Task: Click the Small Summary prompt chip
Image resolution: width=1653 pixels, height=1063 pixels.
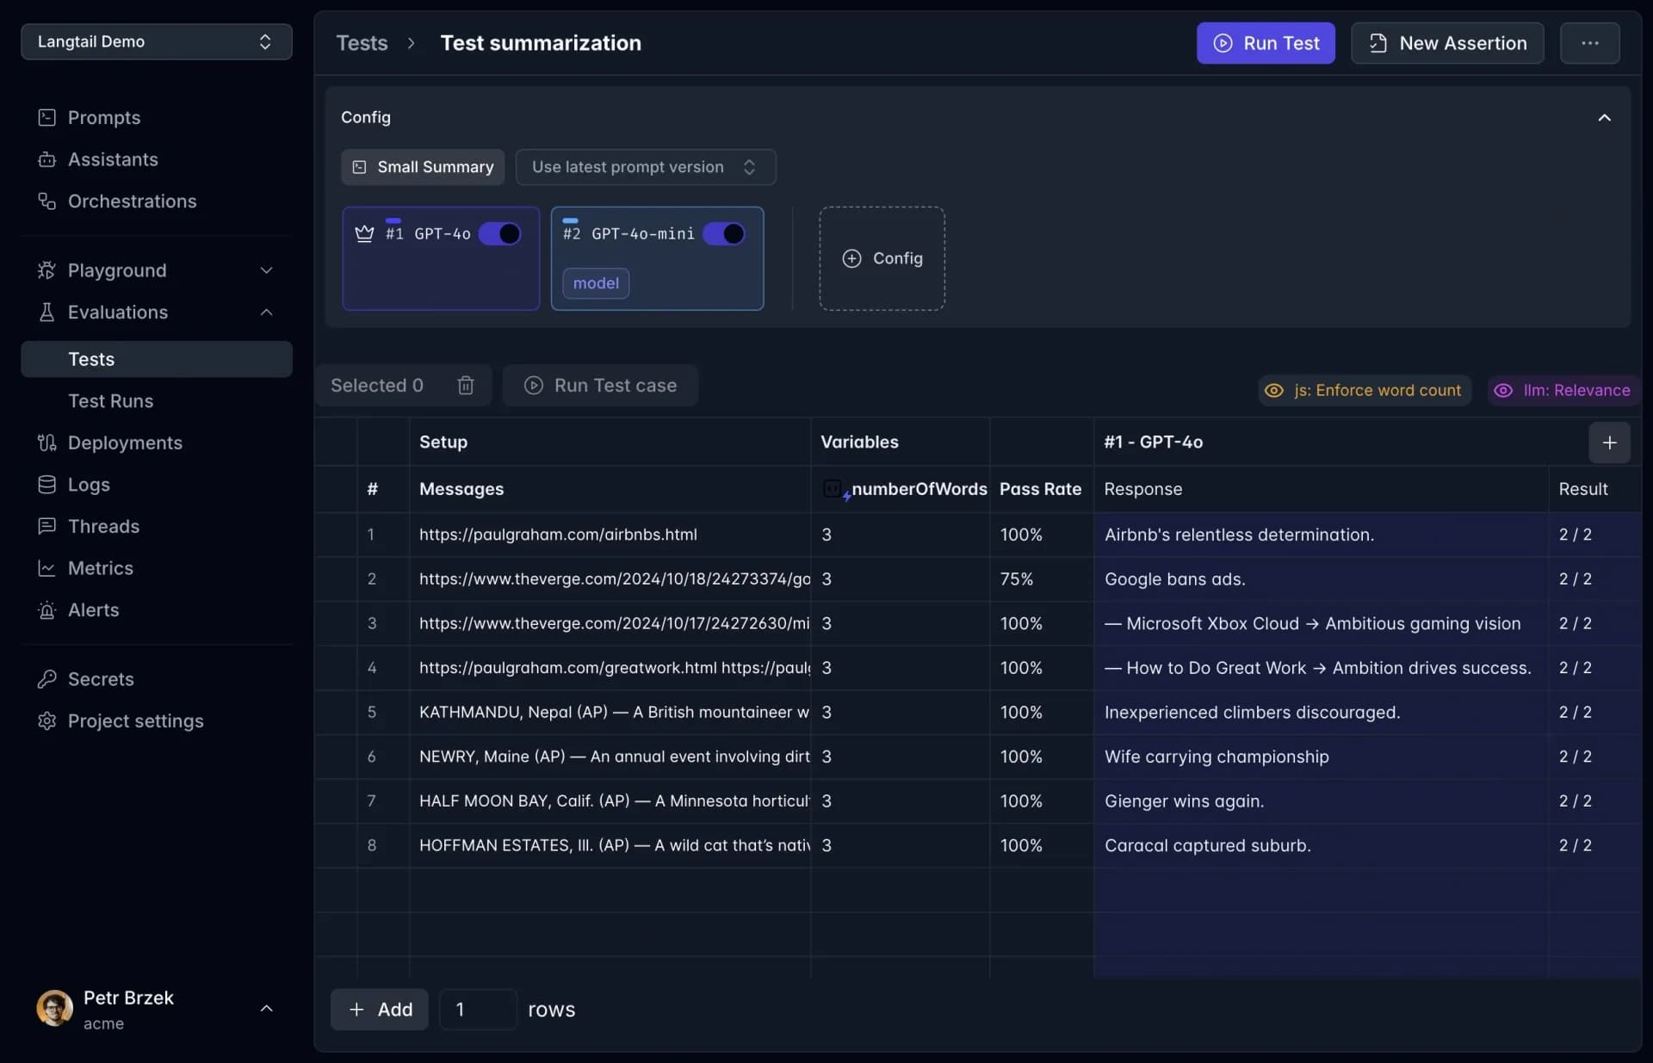Action: (423, 167)
